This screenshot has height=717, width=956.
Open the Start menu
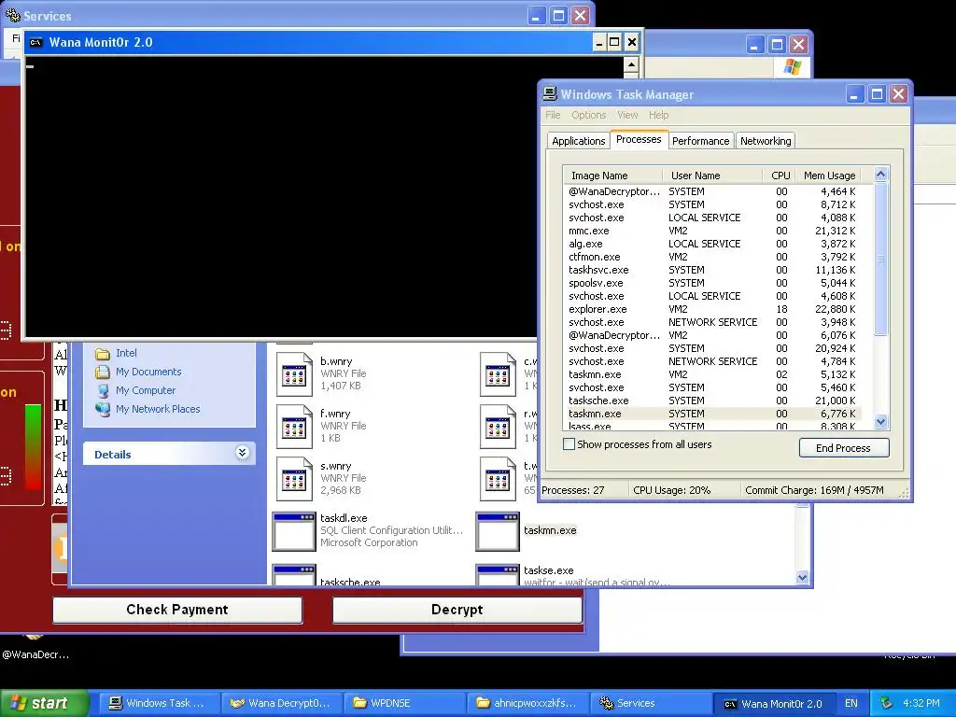44,703
